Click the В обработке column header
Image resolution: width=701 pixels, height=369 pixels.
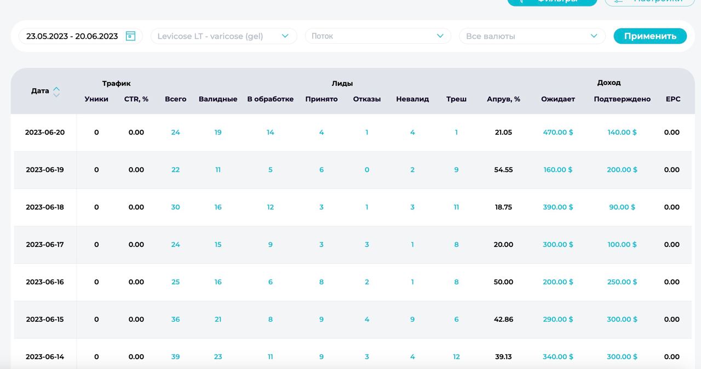click(x=271, y=99)
